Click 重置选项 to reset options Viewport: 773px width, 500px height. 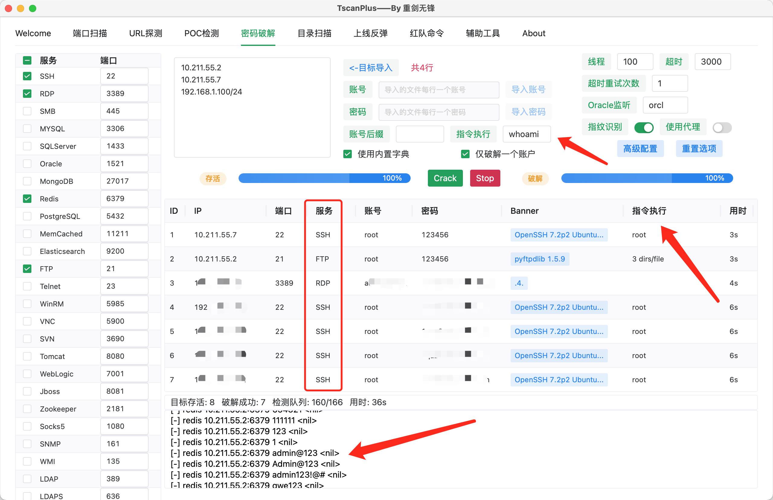pyautogui.click(x=699, y=149)
